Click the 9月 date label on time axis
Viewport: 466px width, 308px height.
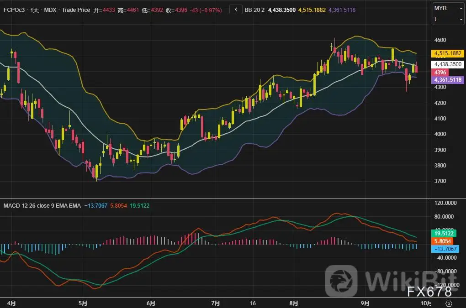(365, 303)
